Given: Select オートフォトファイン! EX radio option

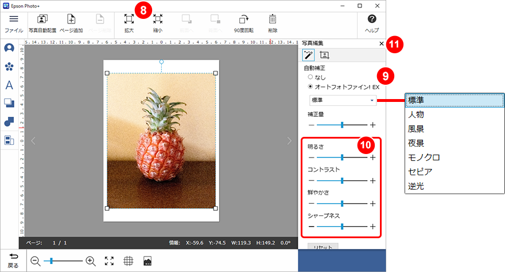Looking at the screenshot, I should pos(310,86).
